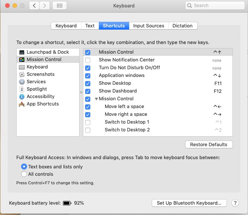Click the Services gear icon
This screenshot has width=248, height=215.
coord(22,82)
